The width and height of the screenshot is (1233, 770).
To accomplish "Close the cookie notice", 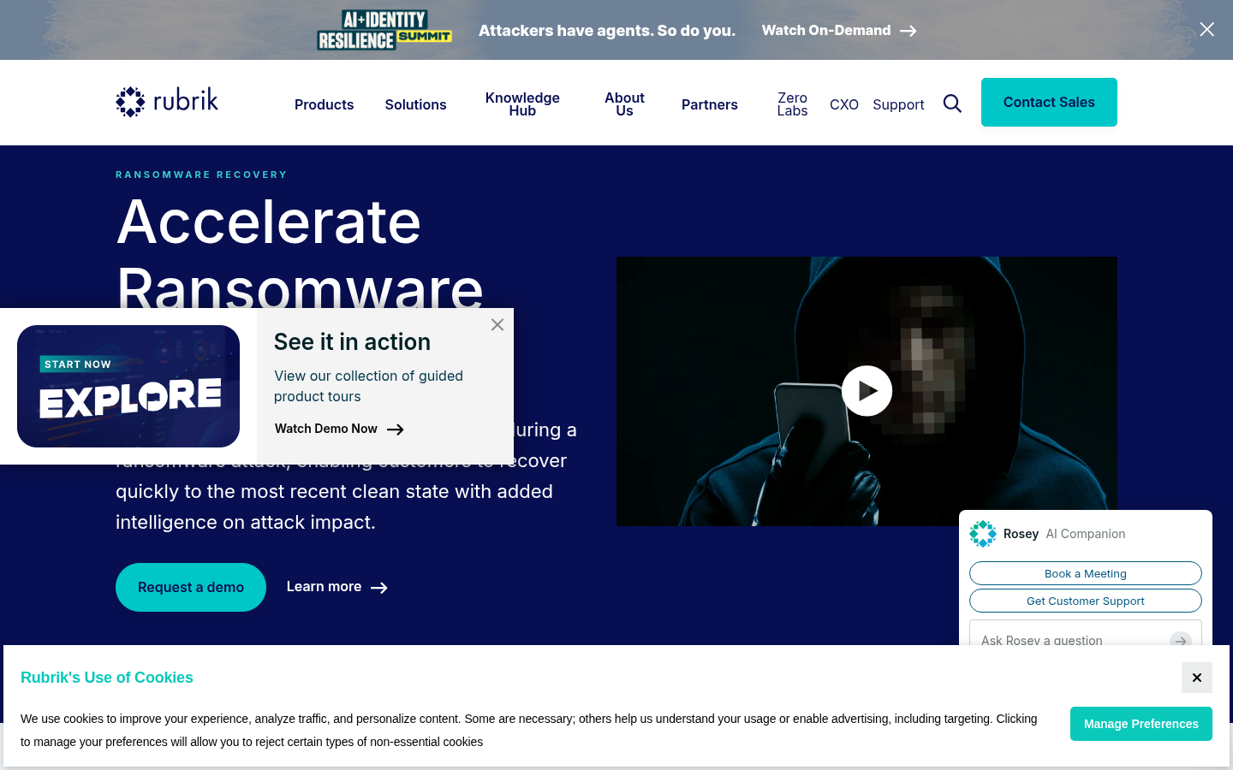I will tap(1197, 678).
